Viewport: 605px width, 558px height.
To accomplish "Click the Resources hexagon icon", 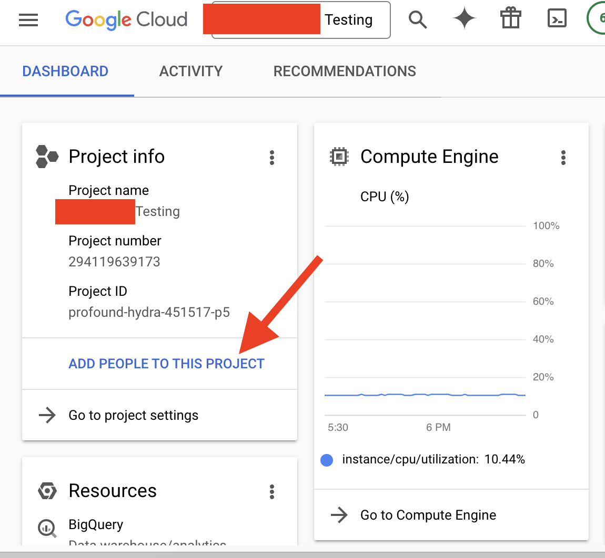I will point(47,491).
